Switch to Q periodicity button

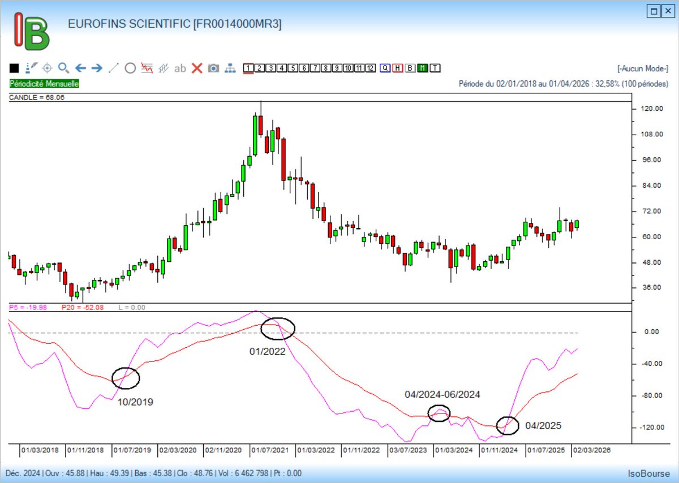tap(385, 68)
